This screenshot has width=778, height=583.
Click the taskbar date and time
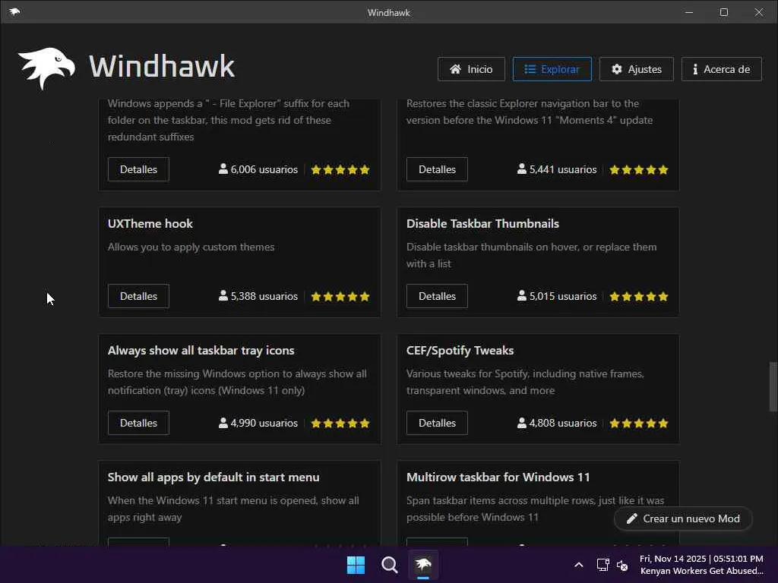click(x=701, y=565)
